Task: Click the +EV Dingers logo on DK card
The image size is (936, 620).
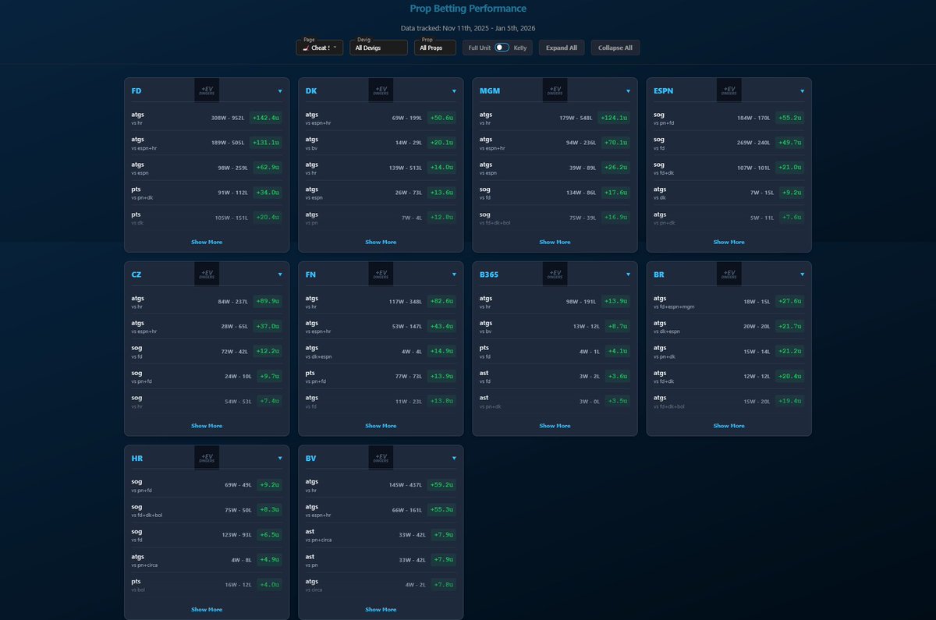Action: [x=381, y=90]
